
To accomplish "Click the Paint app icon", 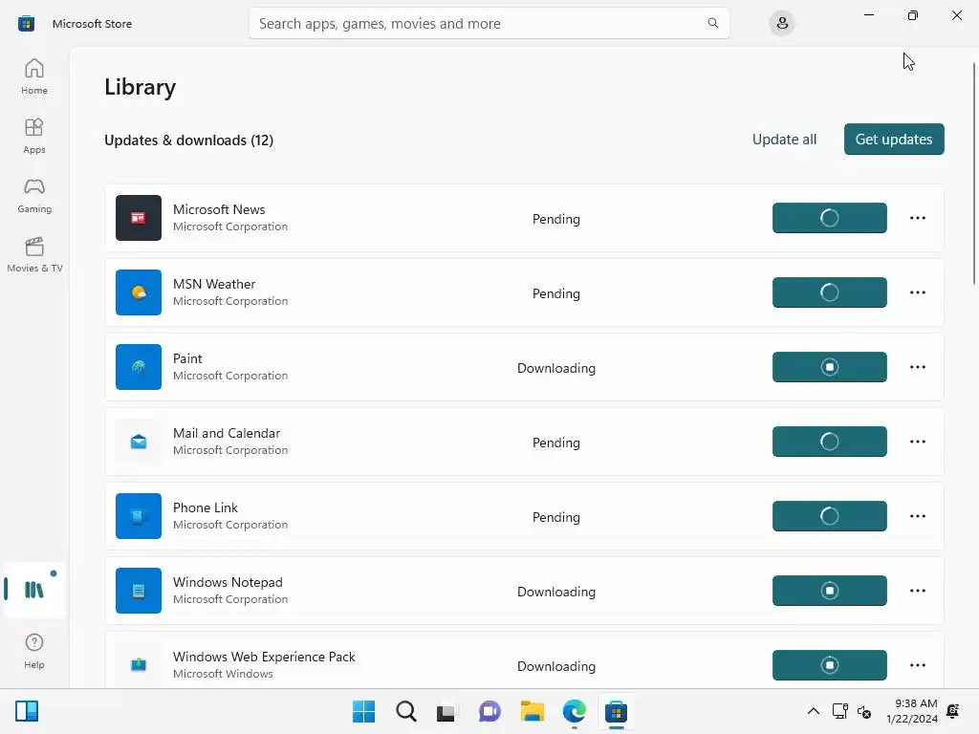I will click(139, 367).
